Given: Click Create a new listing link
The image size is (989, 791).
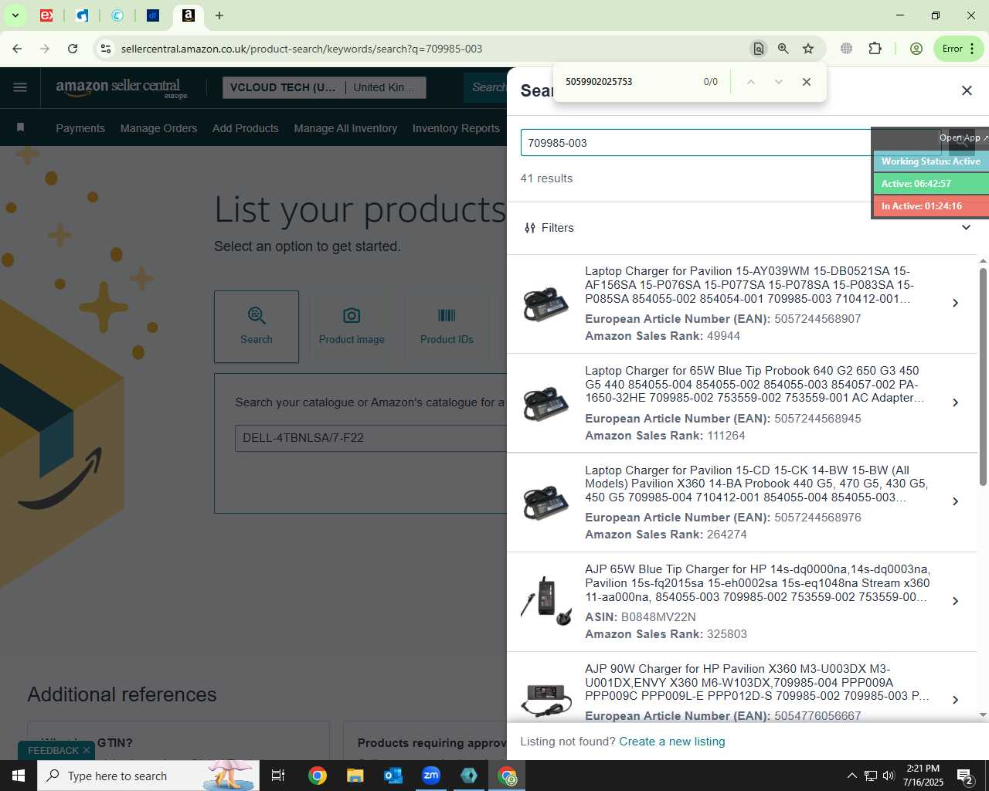Looking at the screenshot, I should pos(672,742).
